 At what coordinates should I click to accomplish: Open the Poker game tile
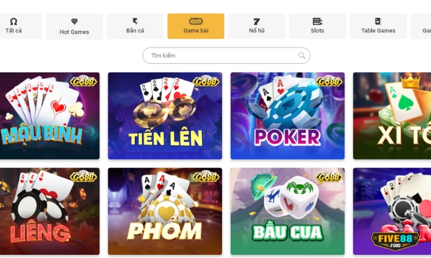click(288, 115)
